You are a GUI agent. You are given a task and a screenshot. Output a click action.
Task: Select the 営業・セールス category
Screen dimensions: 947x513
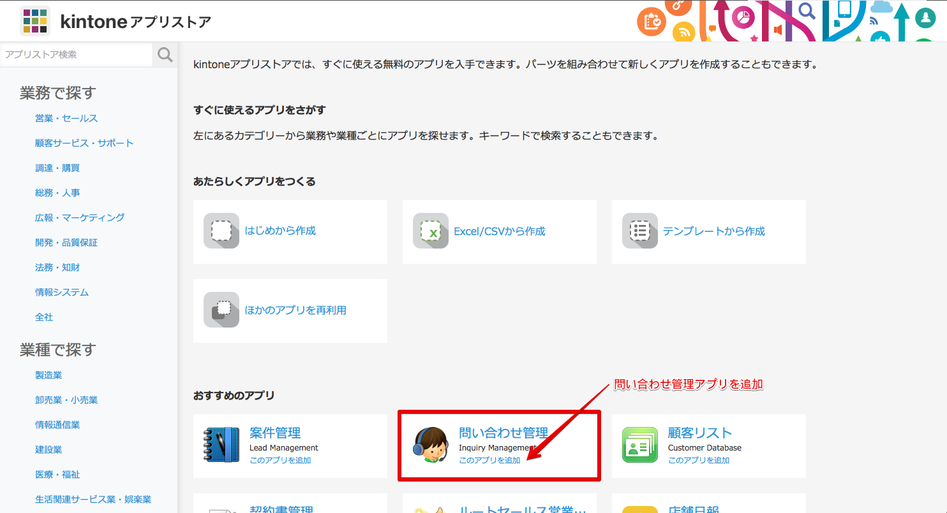click(66, 119)
